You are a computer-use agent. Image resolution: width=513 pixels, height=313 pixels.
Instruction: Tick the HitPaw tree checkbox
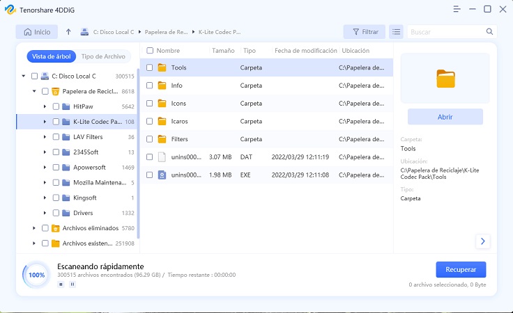[56, 106]
